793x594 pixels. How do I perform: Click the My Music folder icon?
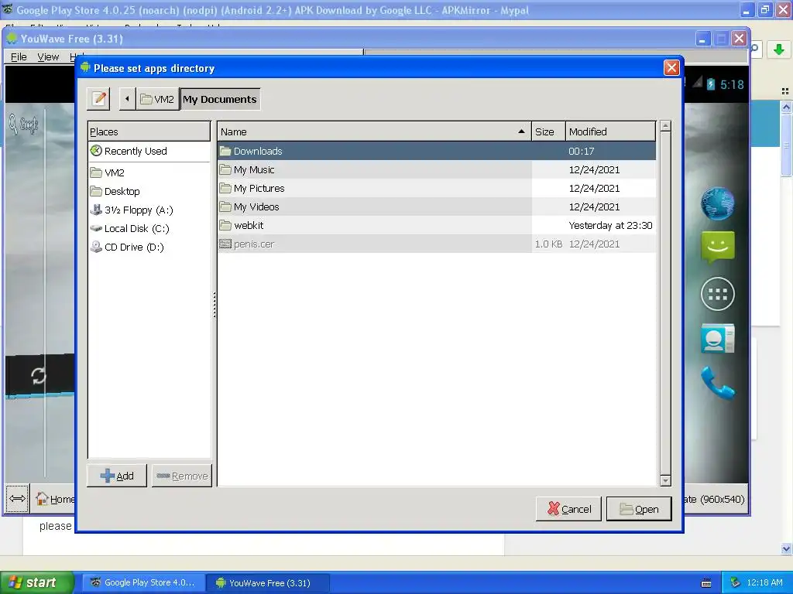click(x=225, y=169)
